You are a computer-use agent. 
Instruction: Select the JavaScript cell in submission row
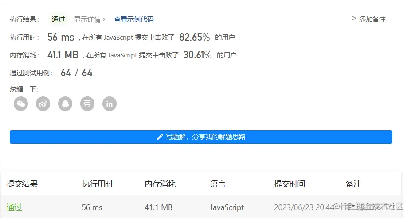(x=227, y=207)
